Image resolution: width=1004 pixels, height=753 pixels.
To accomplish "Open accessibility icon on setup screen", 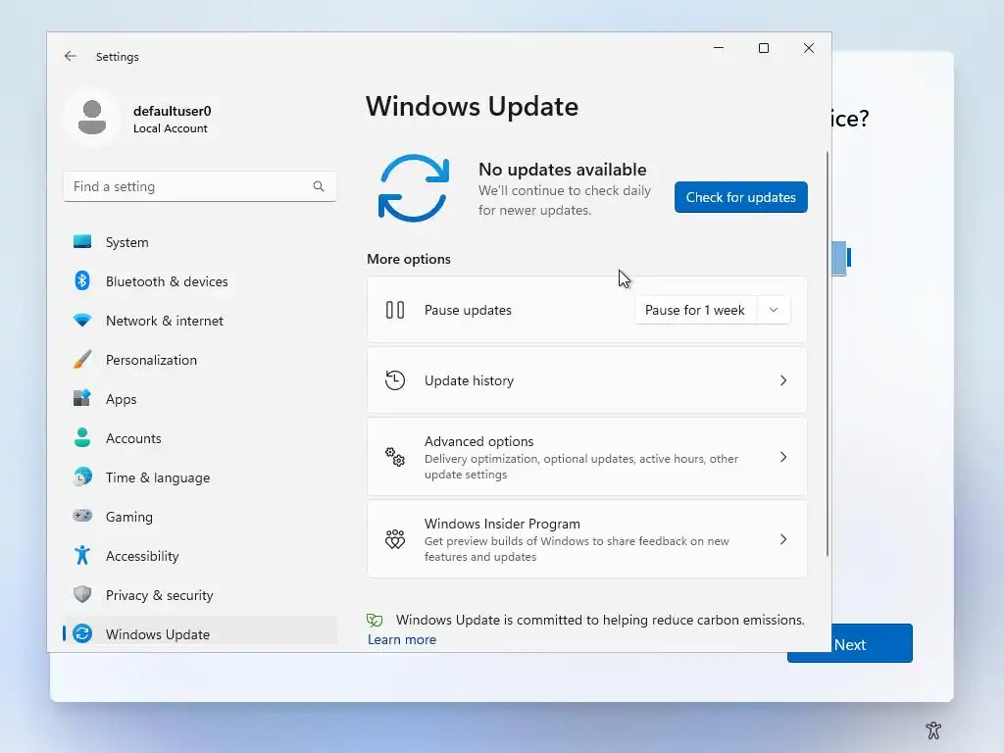I will point(933,729).
